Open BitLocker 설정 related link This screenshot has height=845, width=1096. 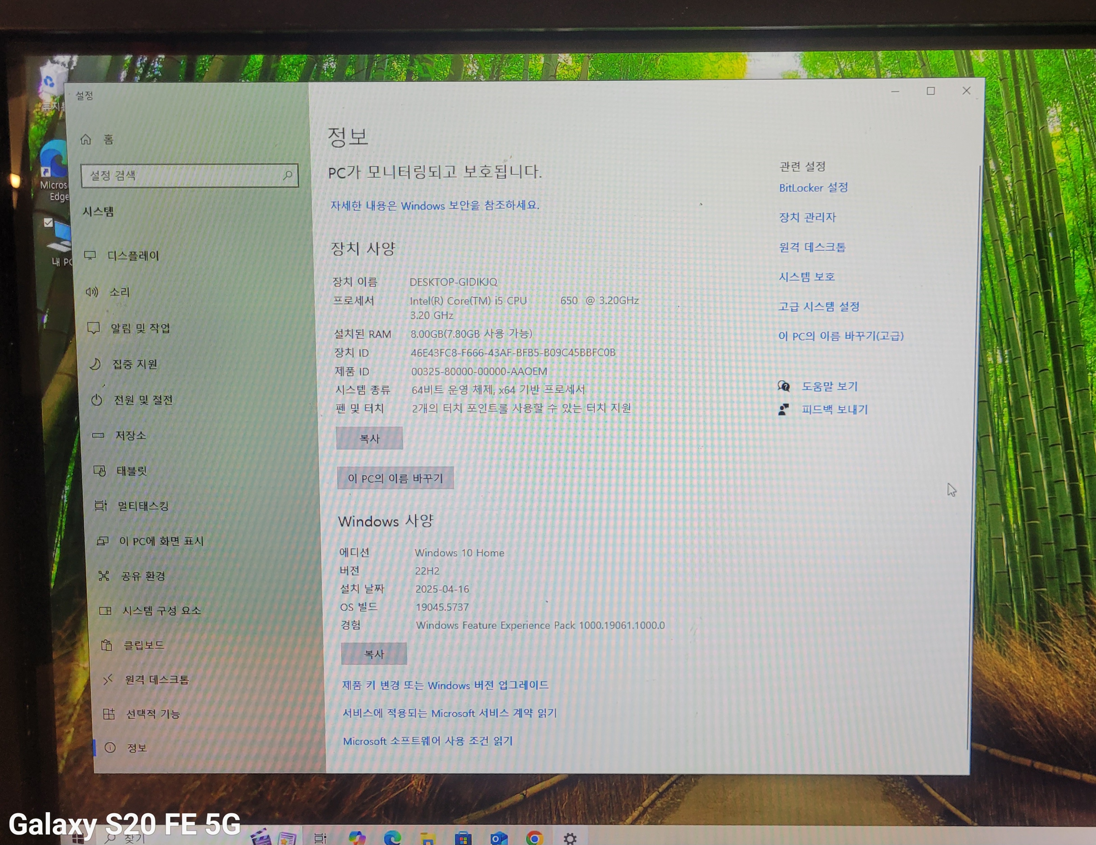click(x=814, y=188)
